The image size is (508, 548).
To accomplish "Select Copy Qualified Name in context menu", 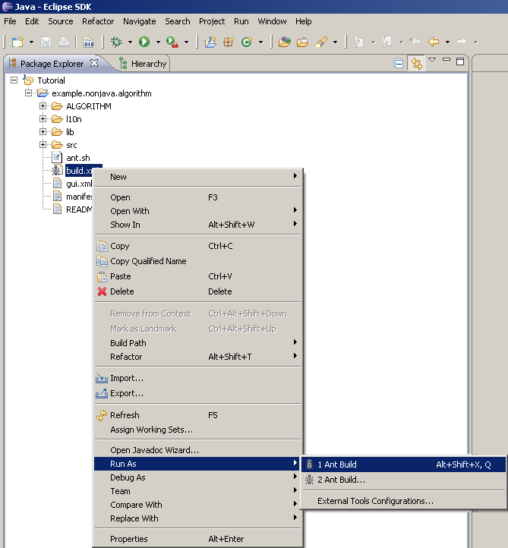I will (x=198, y=261).
